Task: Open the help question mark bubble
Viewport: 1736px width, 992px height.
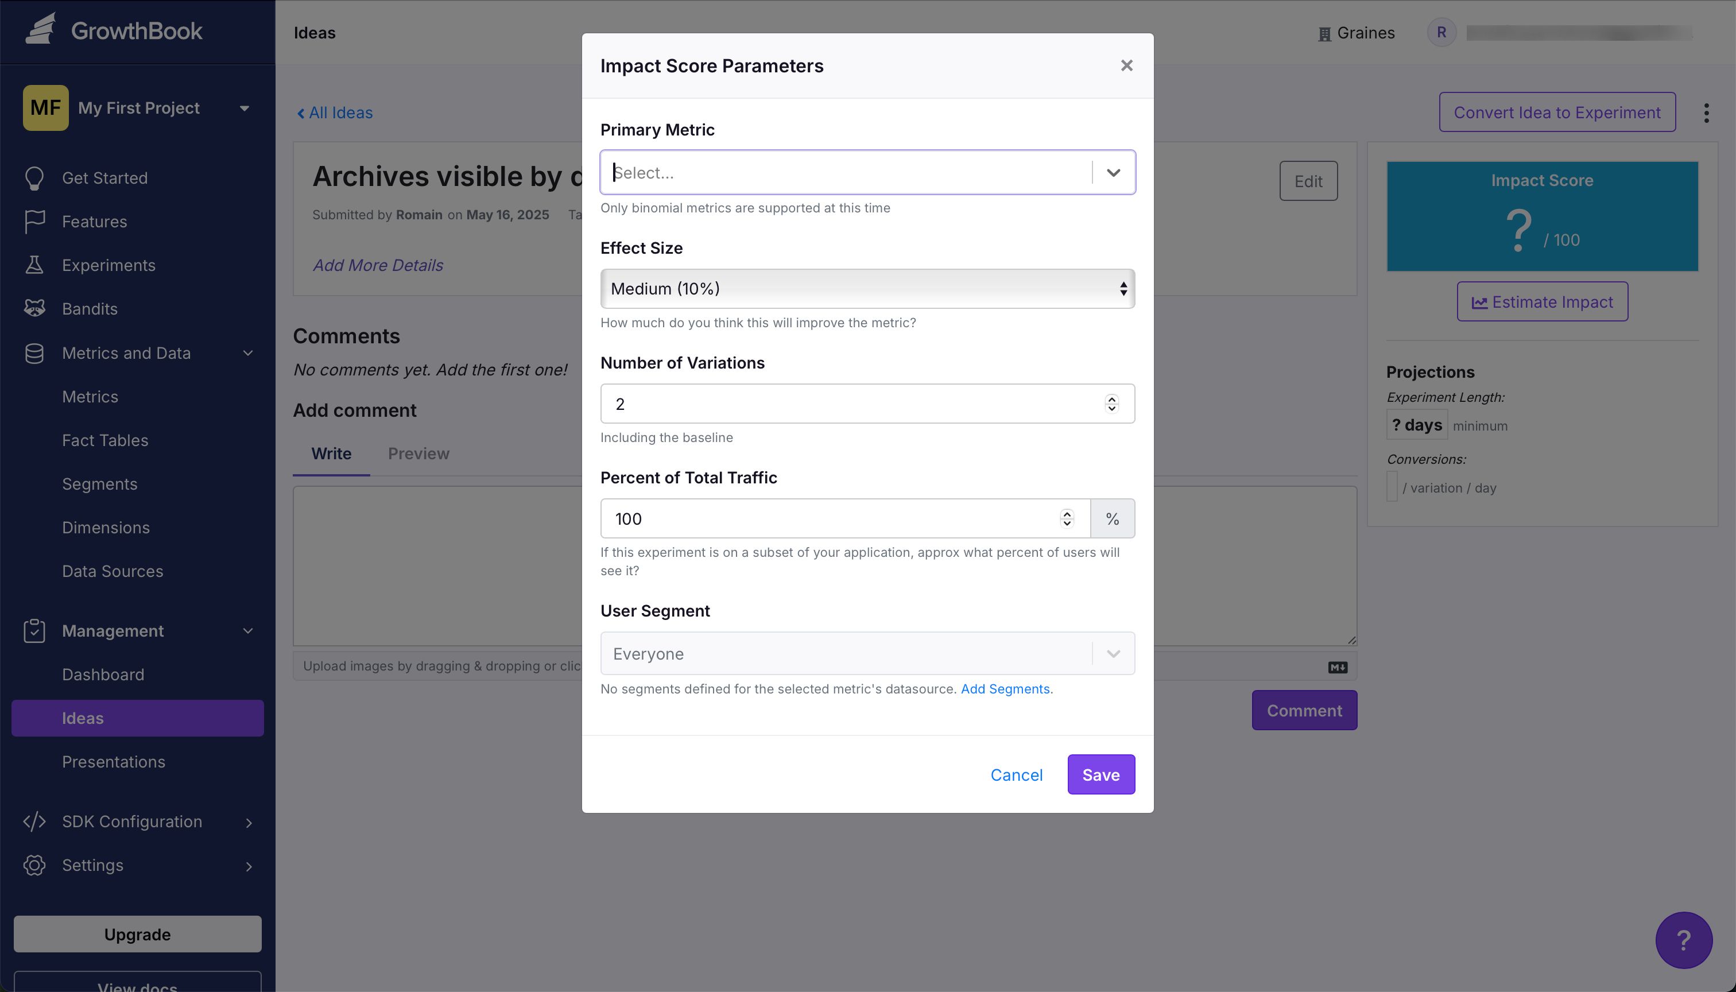Action: click(1684, 940)
